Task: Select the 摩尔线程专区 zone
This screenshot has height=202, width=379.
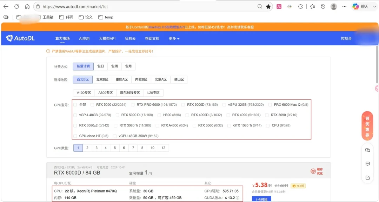Action: click(130, 93)
